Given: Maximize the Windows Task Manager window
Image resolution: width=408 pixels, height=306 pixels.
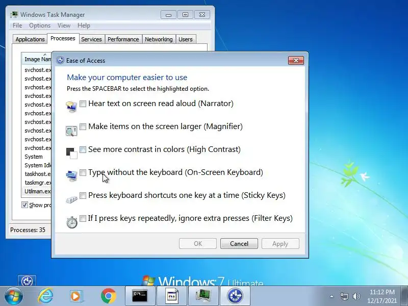Looking at the screenshot, I should [x=185, y=15].
